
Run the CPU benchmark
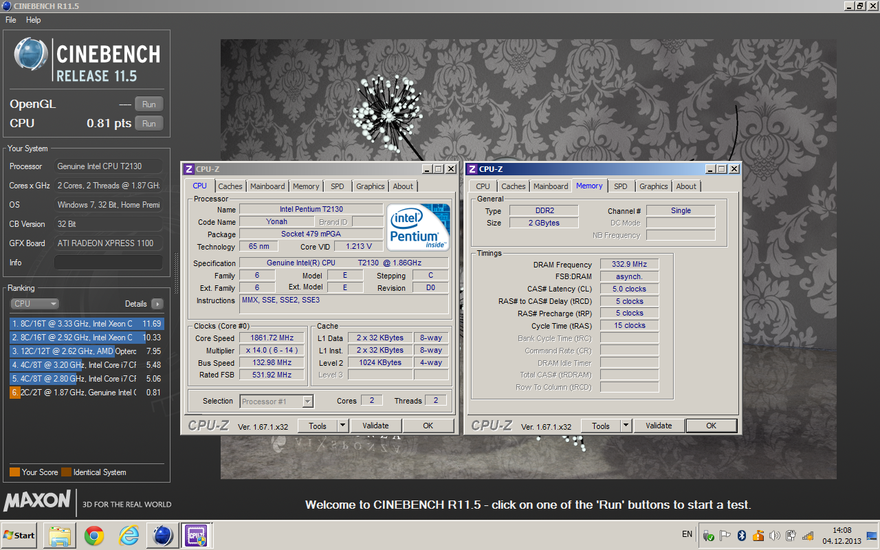pos(149,124)
